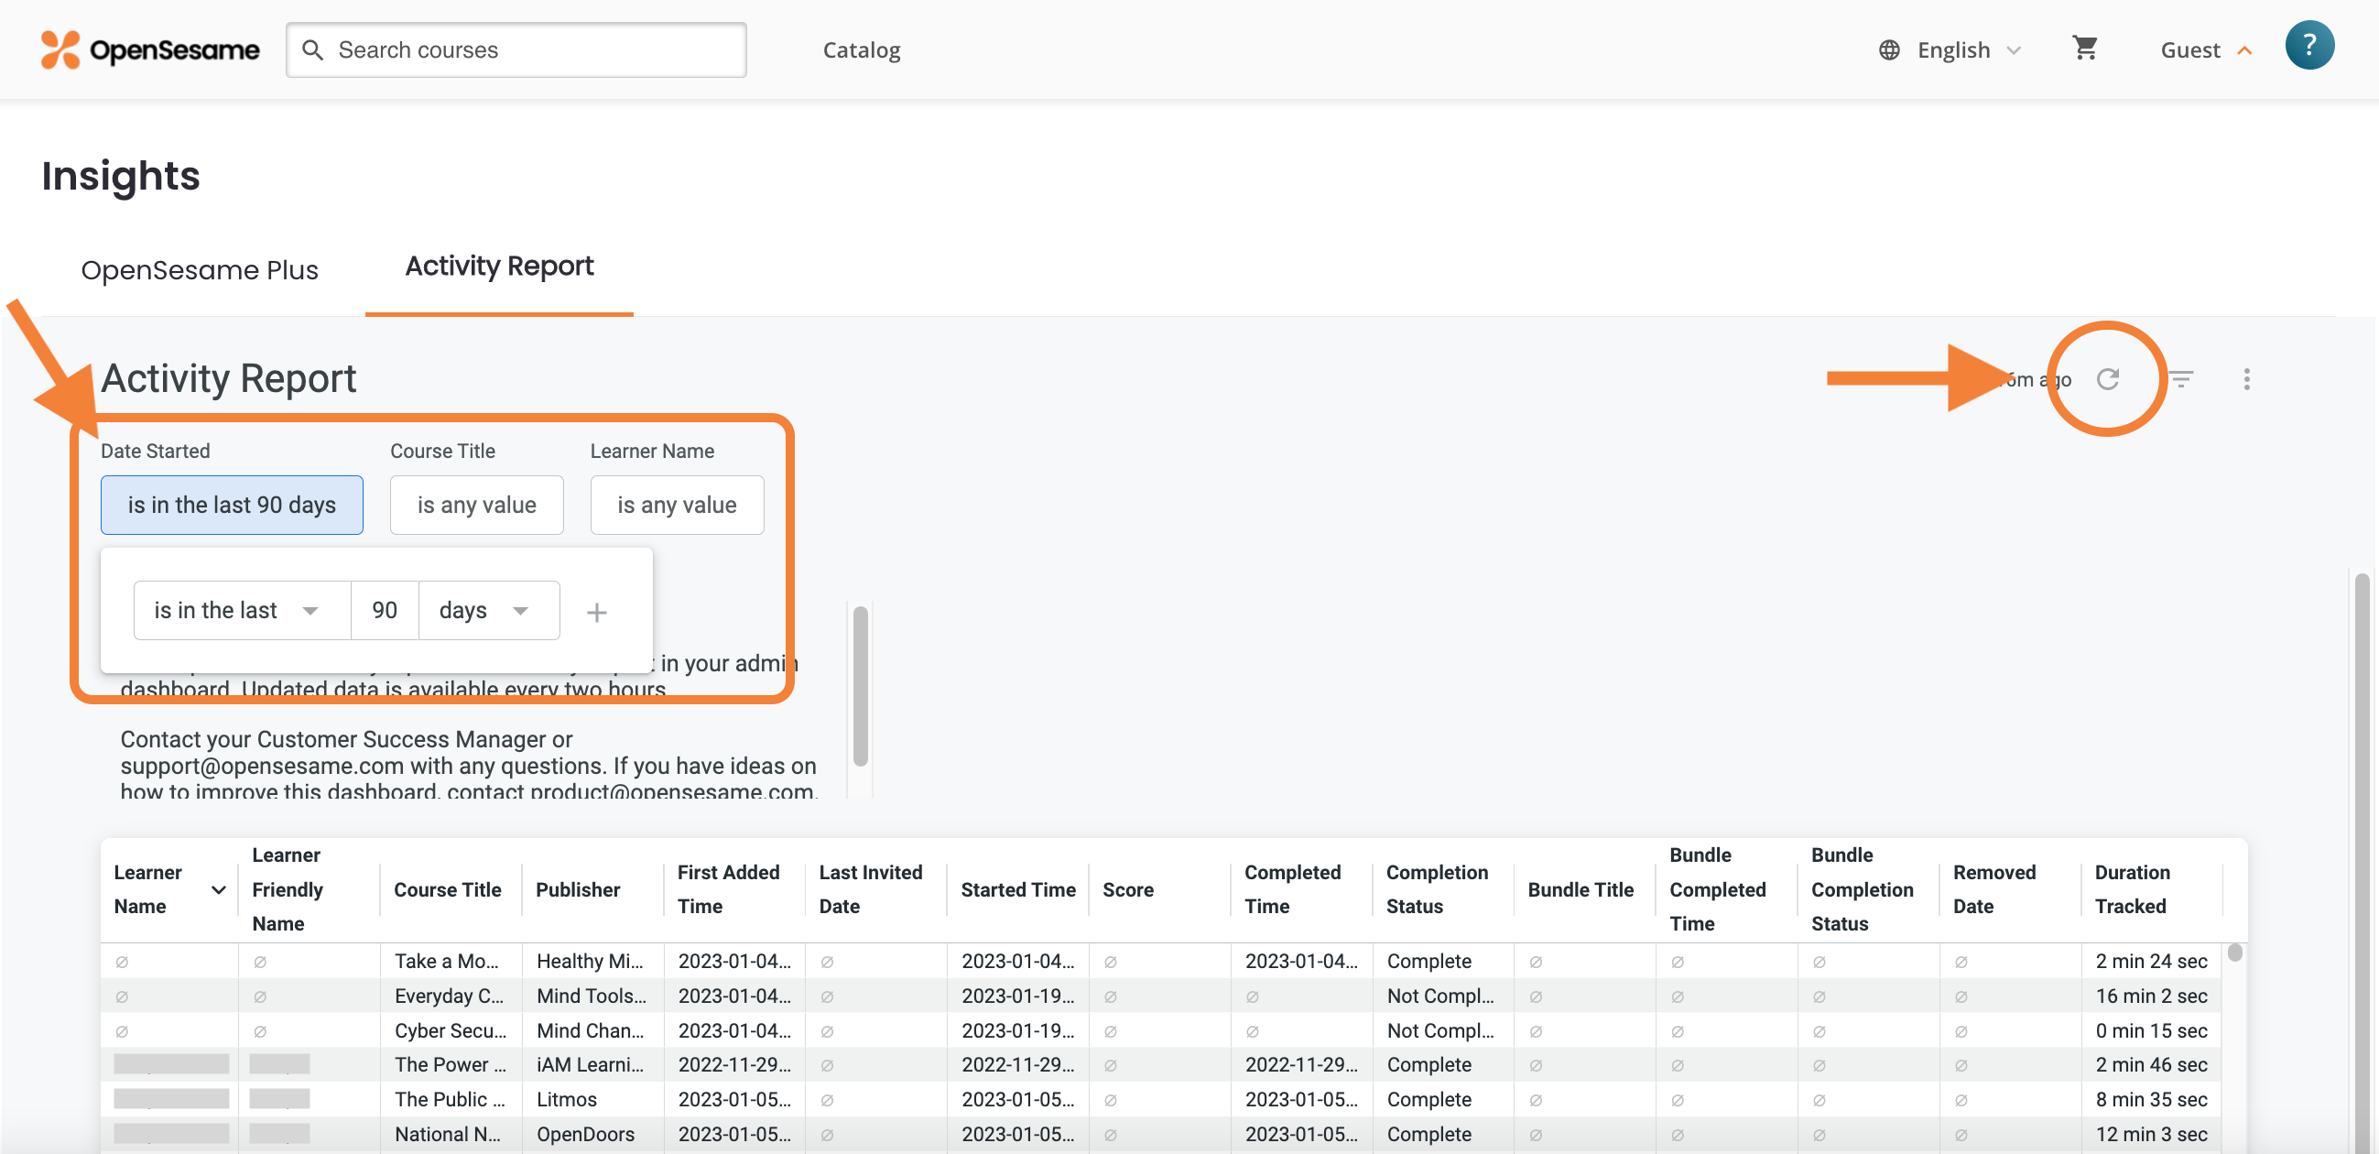
Task: Click the Course Title column header
Action: pyautogui.click(x=447, y=889)
